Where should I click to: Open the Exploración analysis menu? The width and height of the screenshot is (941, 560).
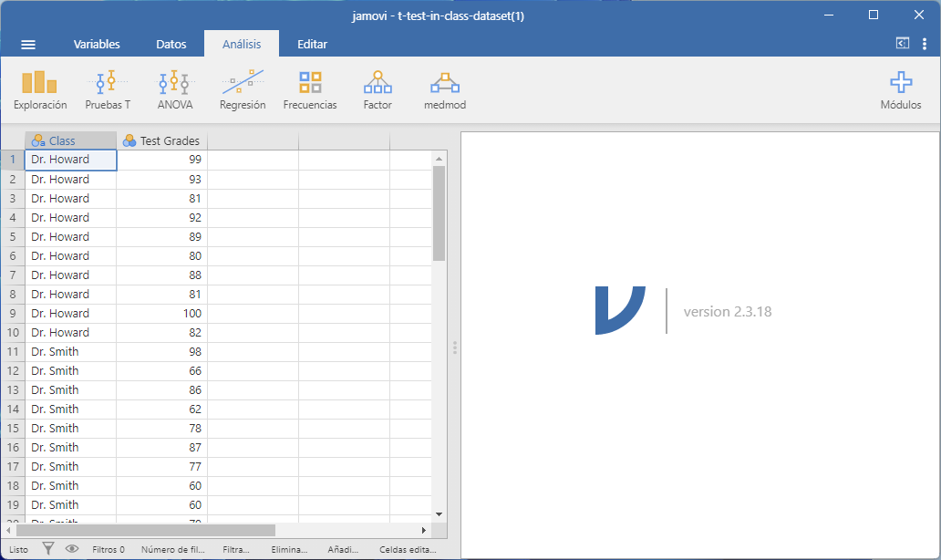pos(40,90)
